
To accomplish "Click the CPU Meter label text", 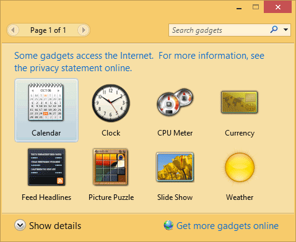I will tap(175, 133).
